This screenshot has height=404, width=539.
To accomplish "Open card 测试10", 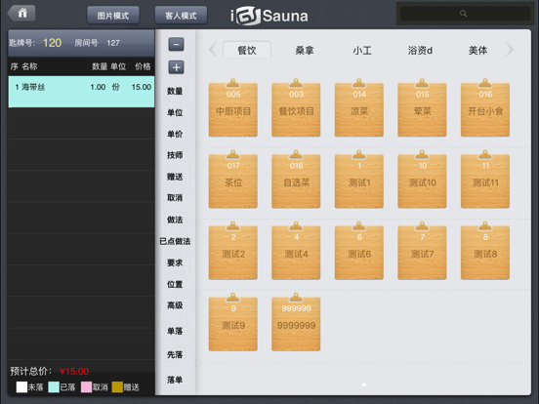I will [422, 180].
